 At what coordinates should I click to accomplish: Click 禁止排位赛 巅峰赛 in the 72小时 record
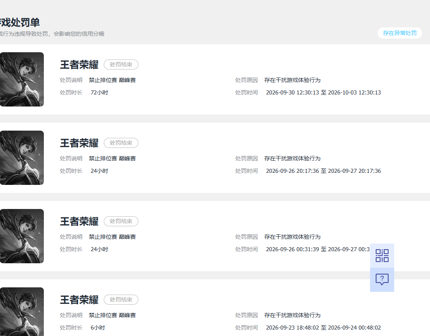pos(112,80)
